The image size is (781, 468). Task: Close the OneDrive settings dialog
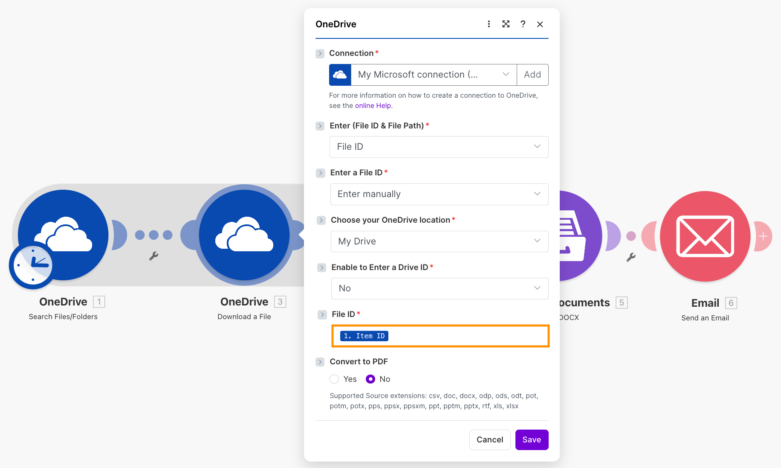click(x=540, y=24)
